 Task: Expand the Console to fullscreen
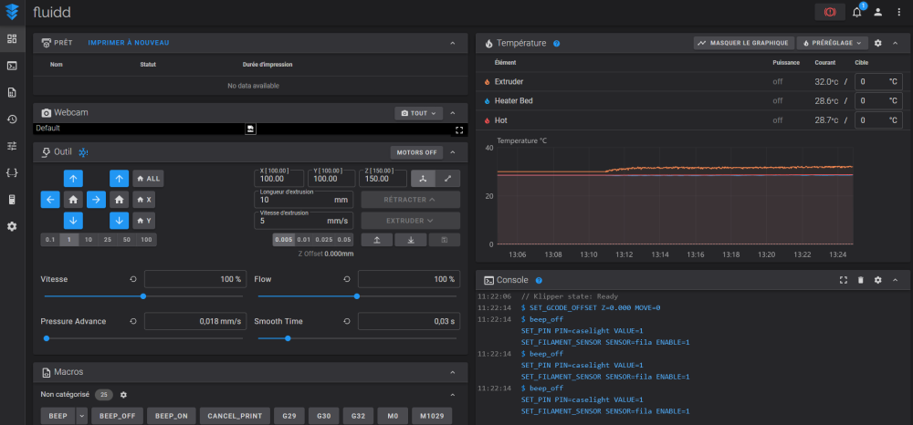[843, 280]
